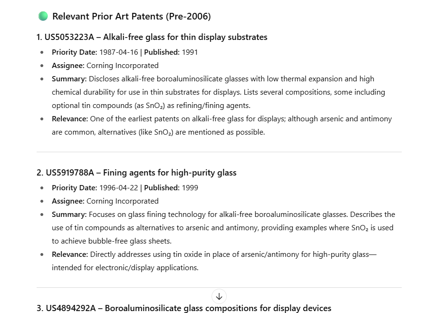The height and width of the screenshot is (313, 444).
Task: Select the US5053223A patent title
Action: pyautogui.click(x=152, y=37)
